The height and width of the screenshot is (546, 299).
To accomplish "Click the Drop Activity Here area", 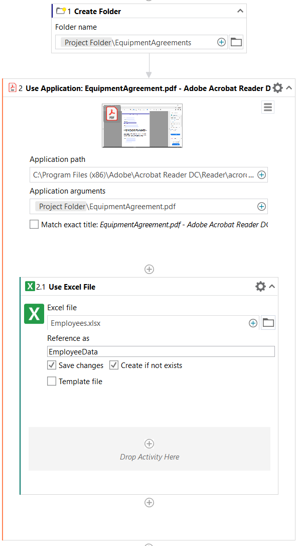I will 149,448.
